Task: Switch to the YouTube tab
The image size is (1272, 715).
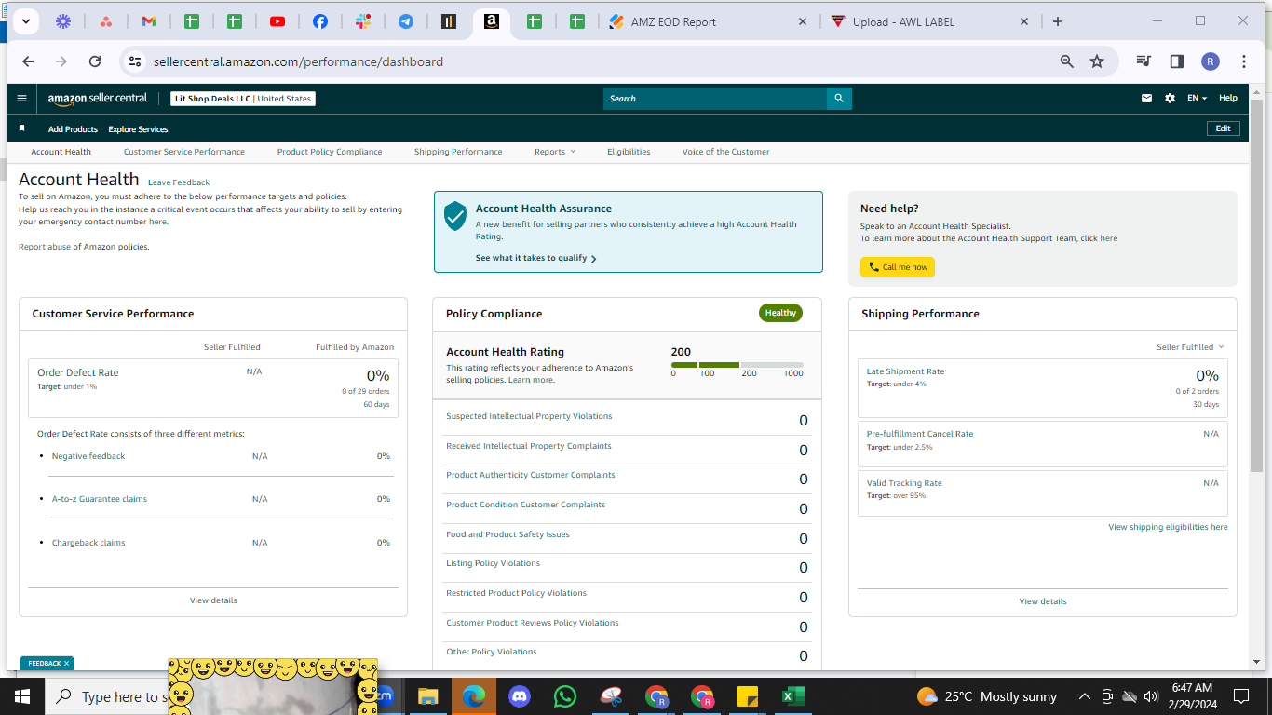Action: 277,21
